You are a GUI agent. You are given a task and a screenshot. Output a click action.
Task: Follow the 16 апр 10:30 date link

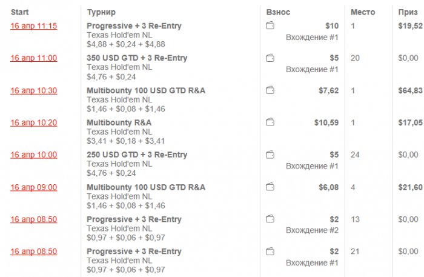33,90
